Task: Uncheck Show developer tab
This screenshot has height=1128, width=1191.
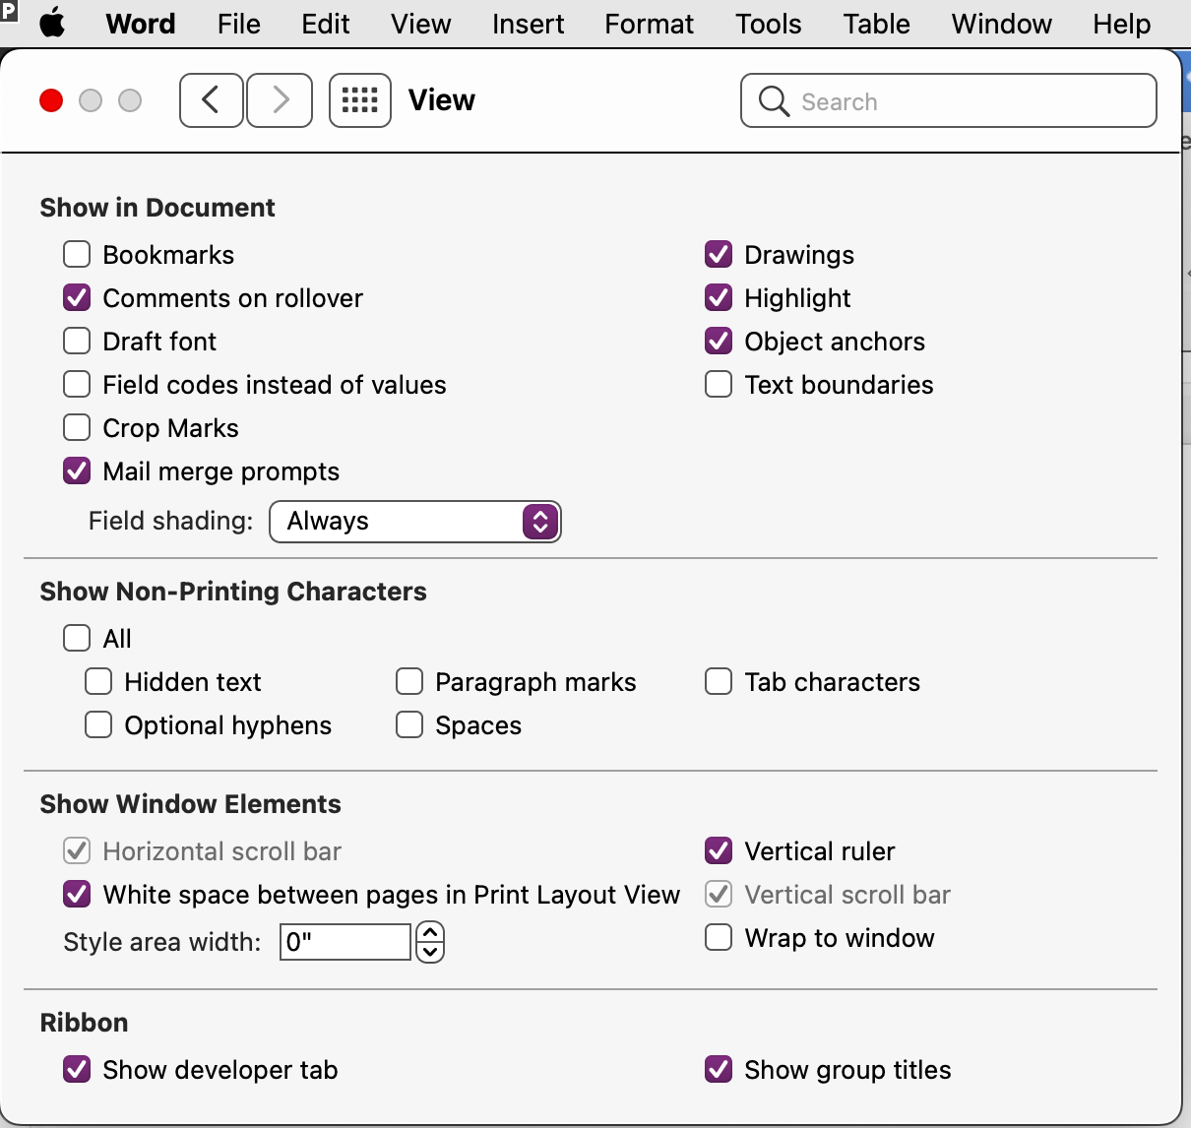Action: (77, 1070)
